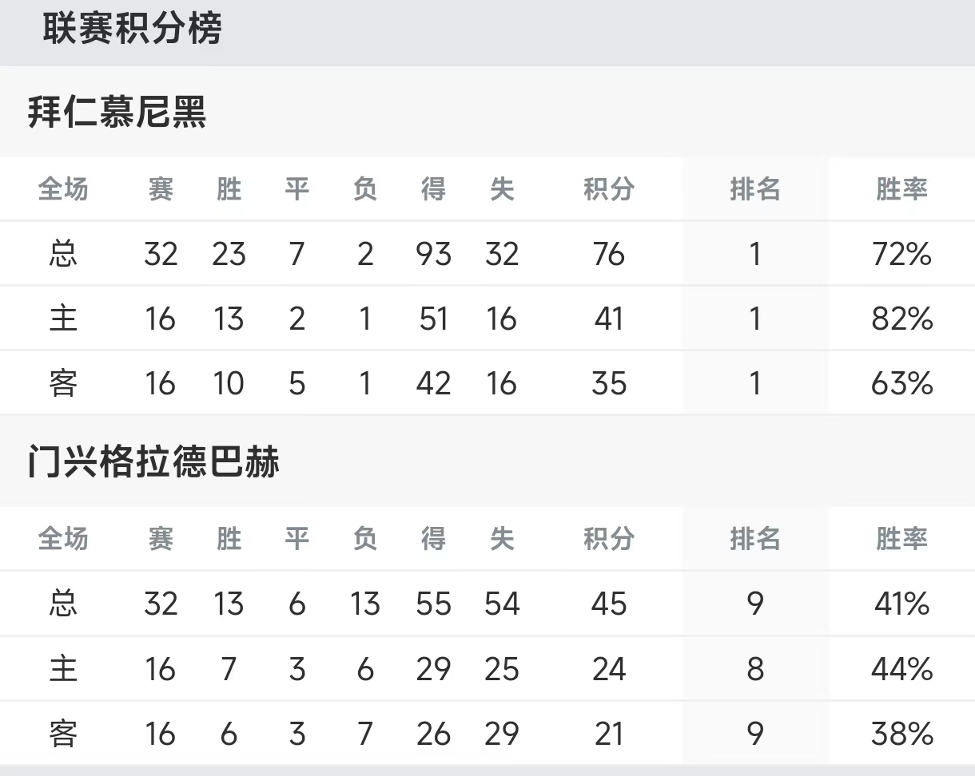This screenshot has height=776, width=975.
Task: Select 拜仁慕尼黑 home win rate 82%
Action: pos(901,319)
